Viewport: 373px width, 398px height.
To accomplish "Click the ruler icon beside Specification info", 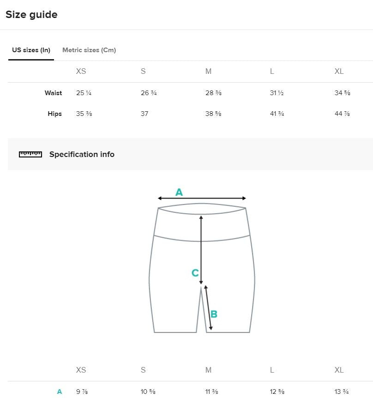I will point(30,154).
